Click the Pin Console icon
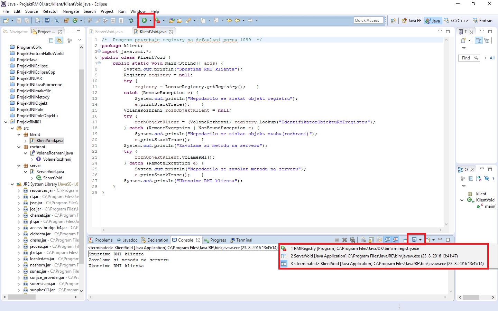The image size is (498, 311). 404,240
